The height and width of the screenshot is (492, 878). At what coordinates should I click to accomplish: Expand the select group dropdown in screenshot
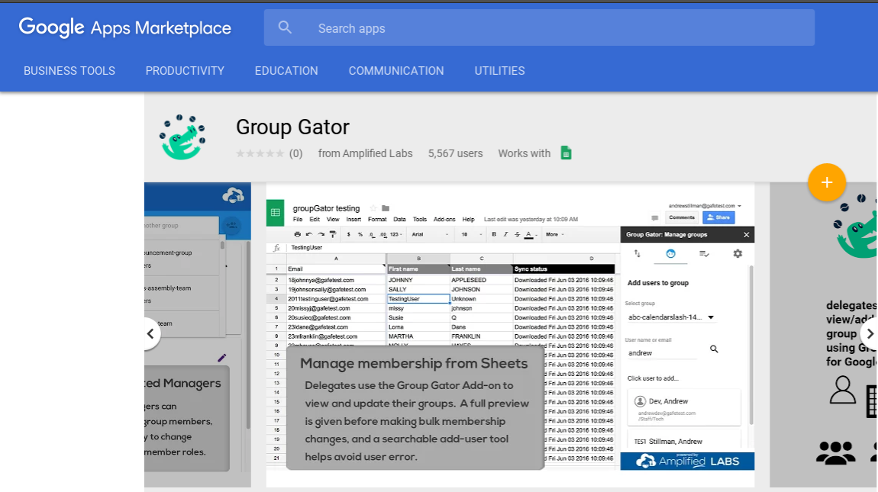point(711,317)
